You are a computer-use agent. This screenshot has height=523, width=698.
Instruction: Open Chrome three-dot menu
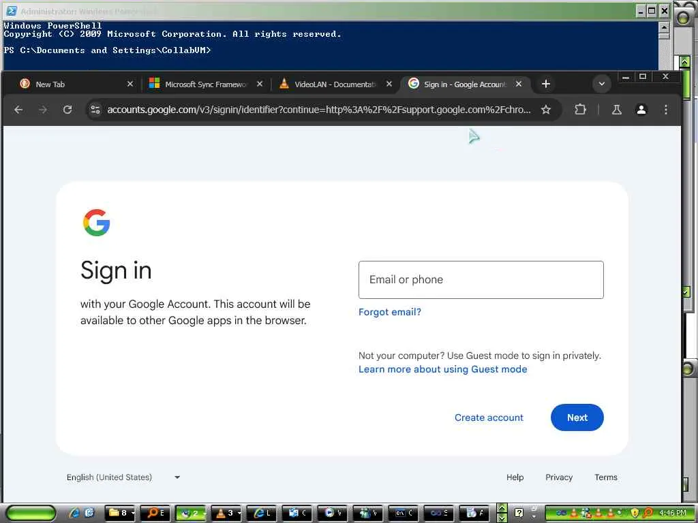pyautogui.click(x=665, y=110)
